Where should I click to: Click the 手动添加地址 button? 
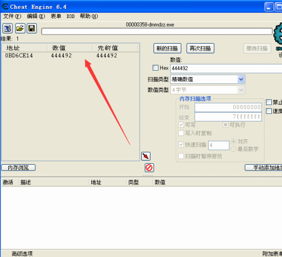[x=264, y=167]
